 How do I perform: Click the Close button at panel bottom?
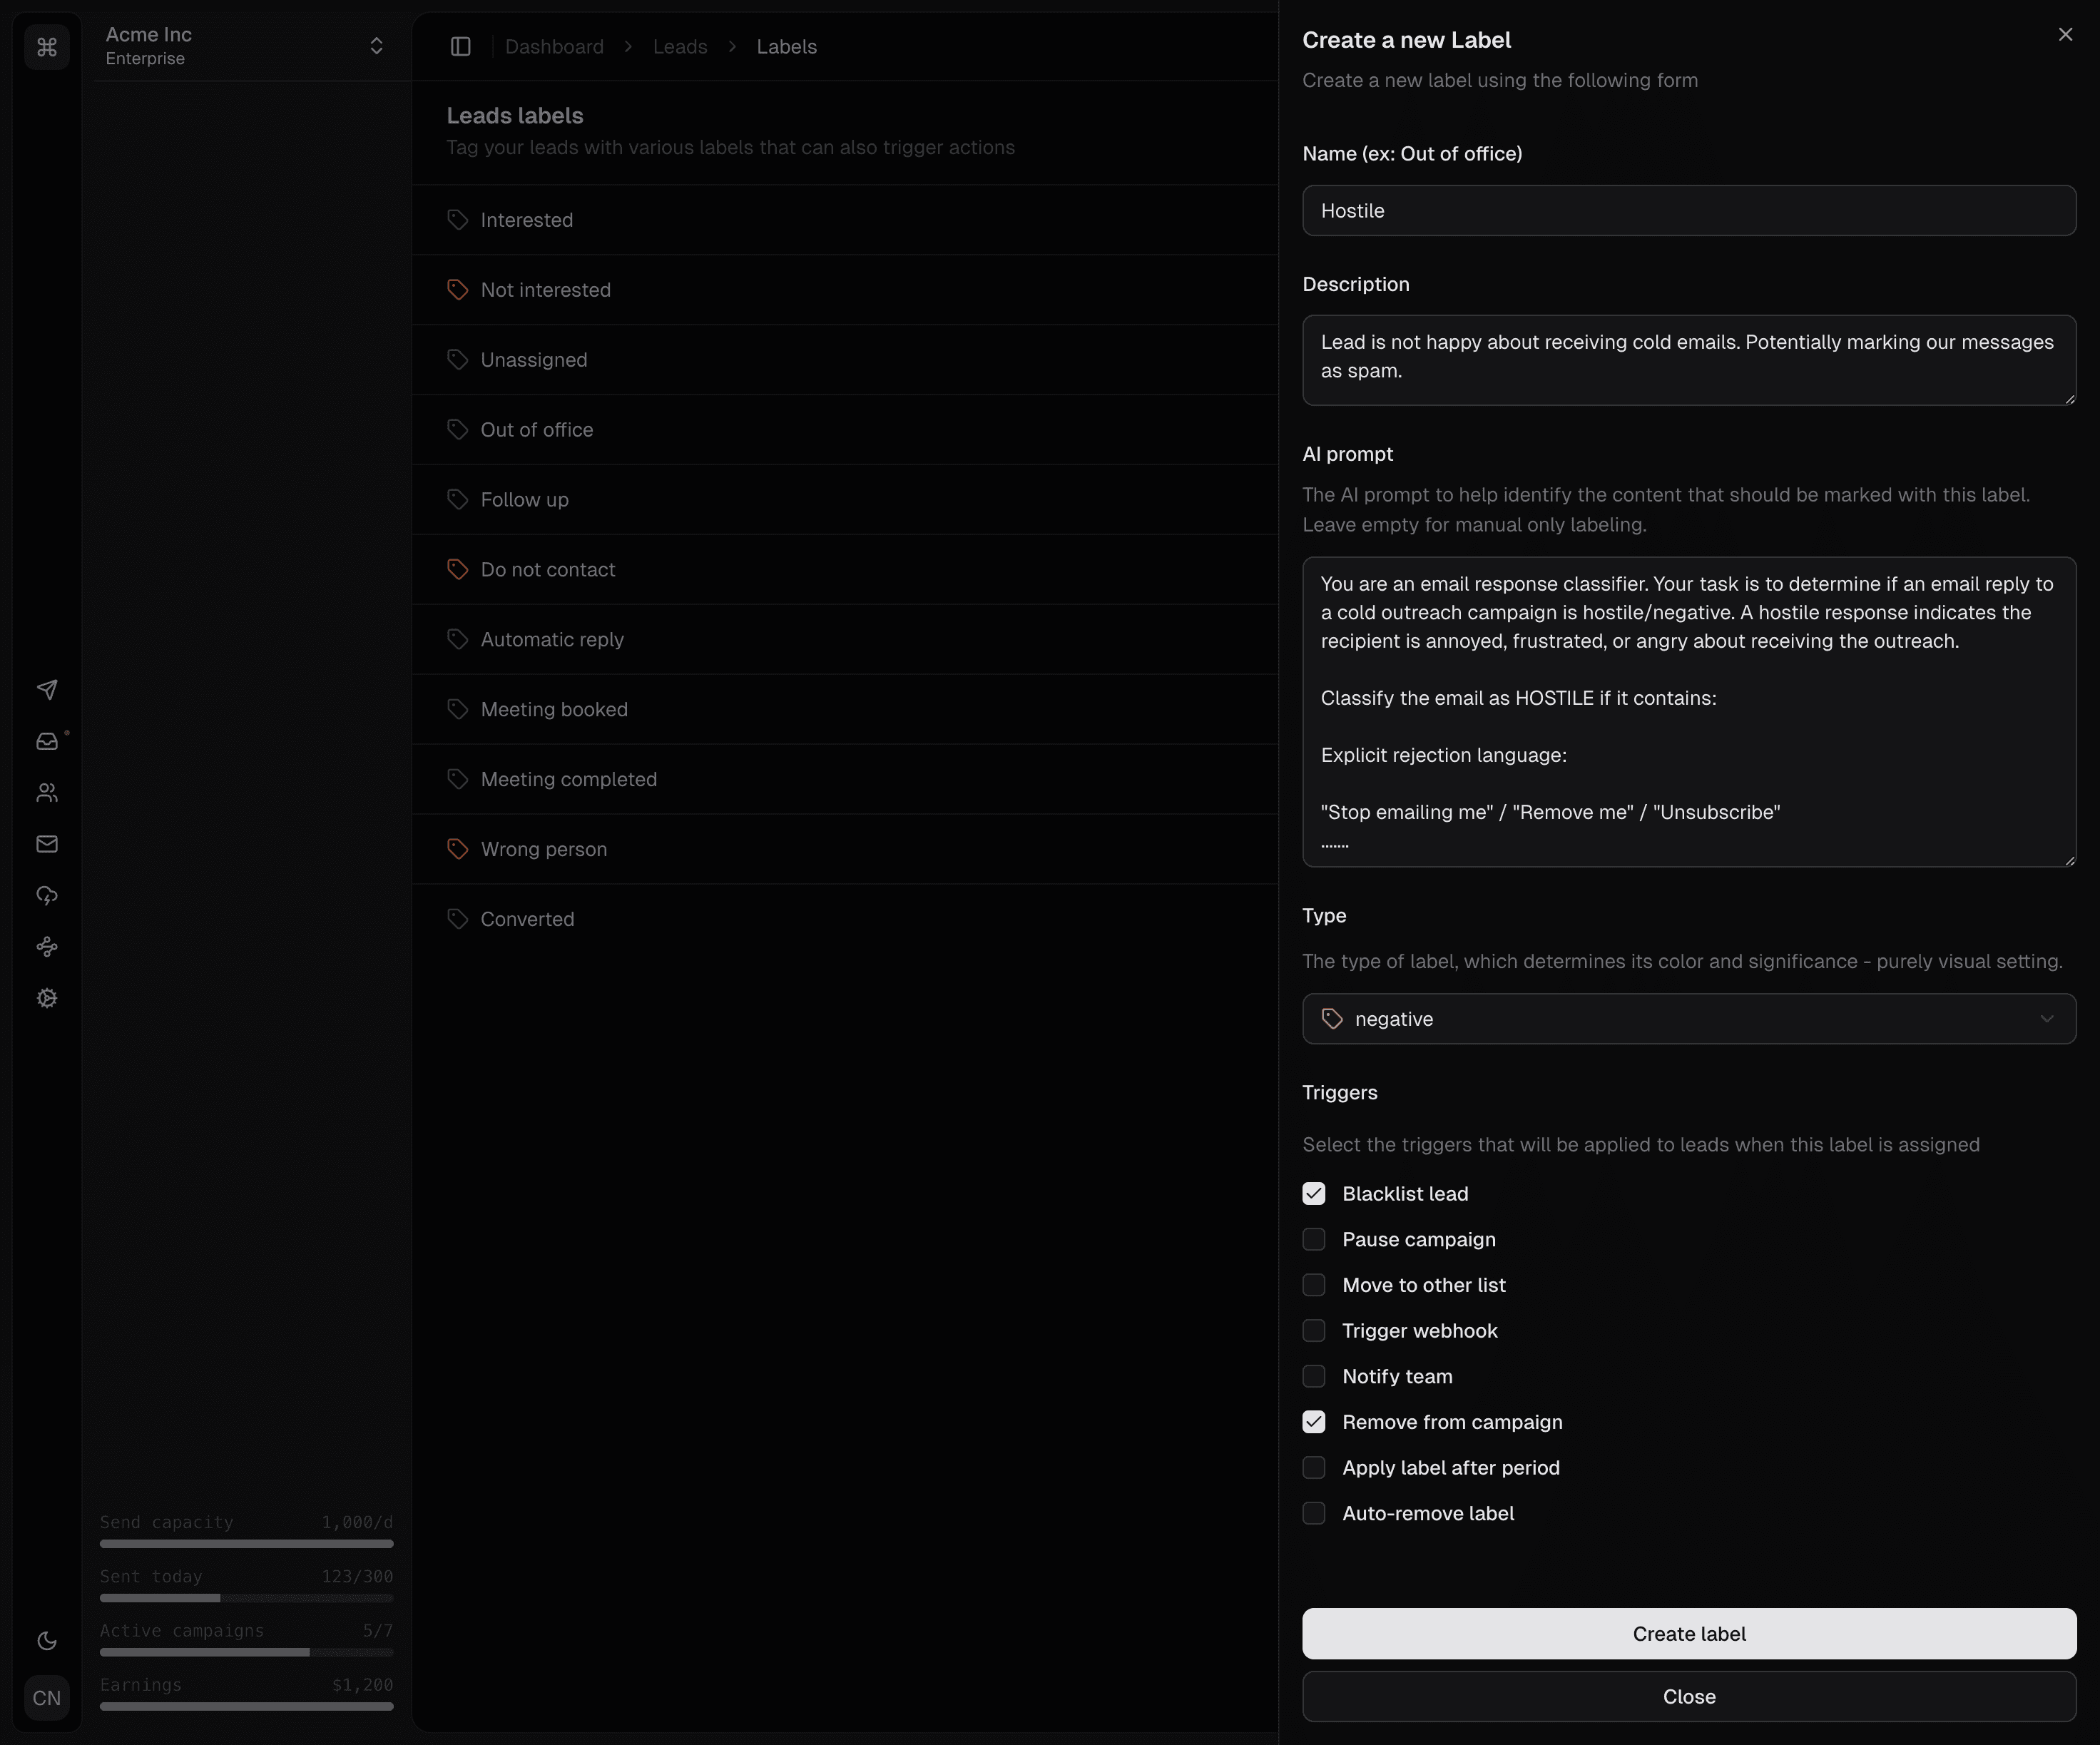(1688, 1697)
